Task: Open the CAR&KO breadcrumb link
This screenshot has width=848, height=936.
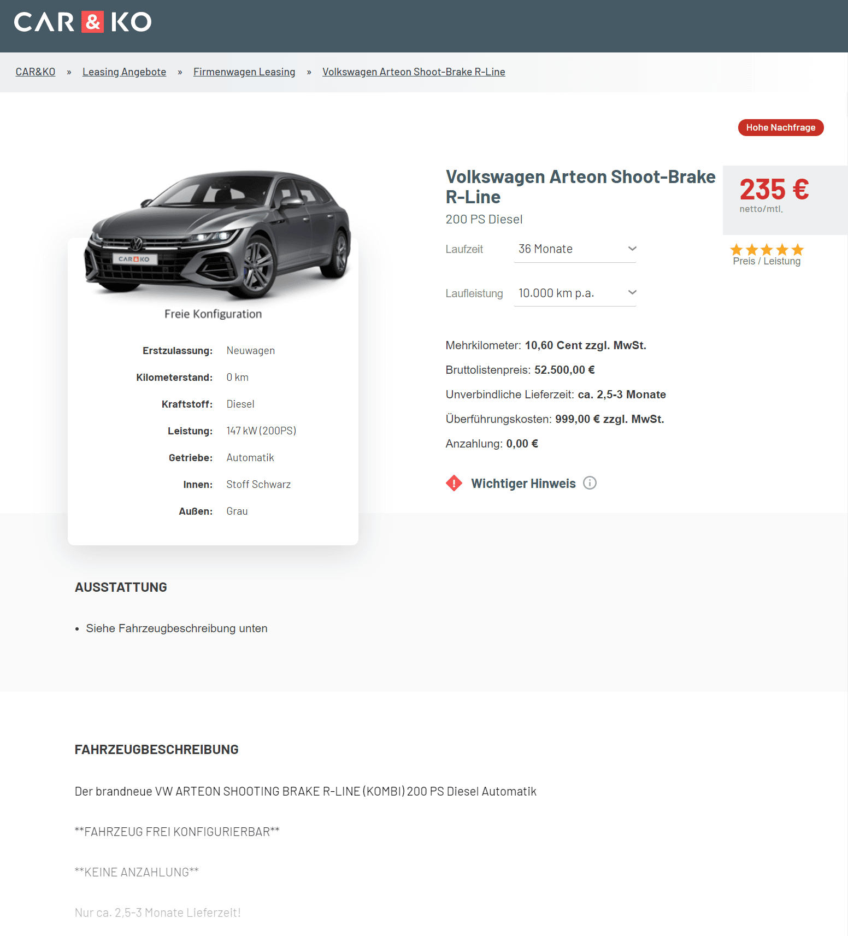Action: [36, 72]
